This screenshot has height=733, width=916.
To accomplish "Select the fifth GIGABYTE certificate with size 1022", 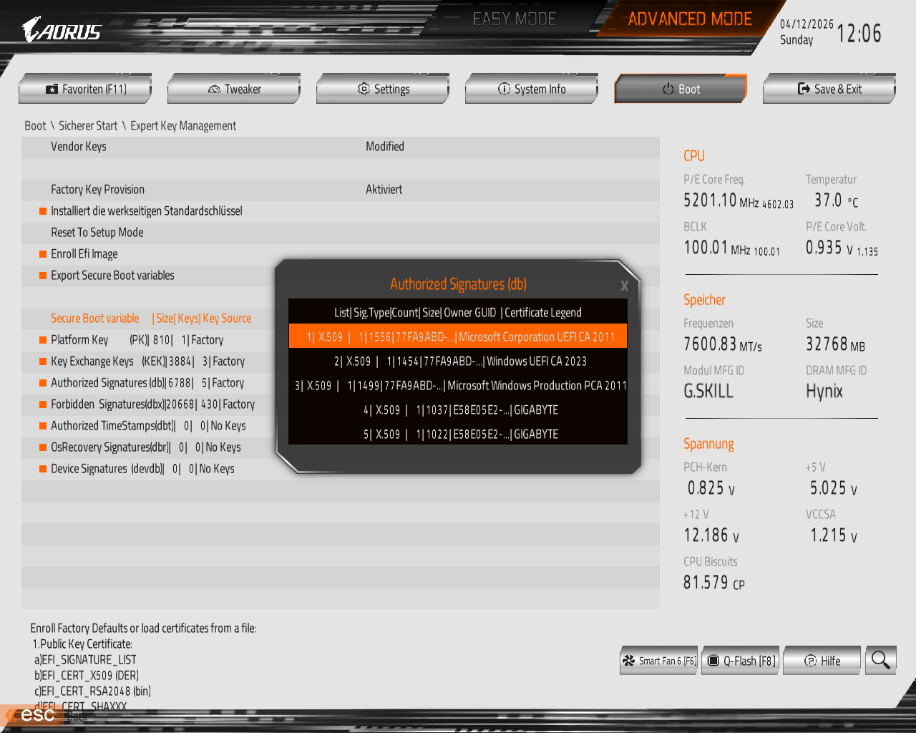I will pos(458,434).
